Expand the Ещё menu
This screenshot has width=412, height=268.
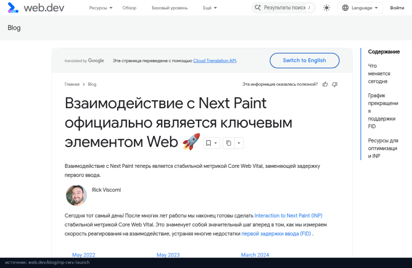pos(210,8)
